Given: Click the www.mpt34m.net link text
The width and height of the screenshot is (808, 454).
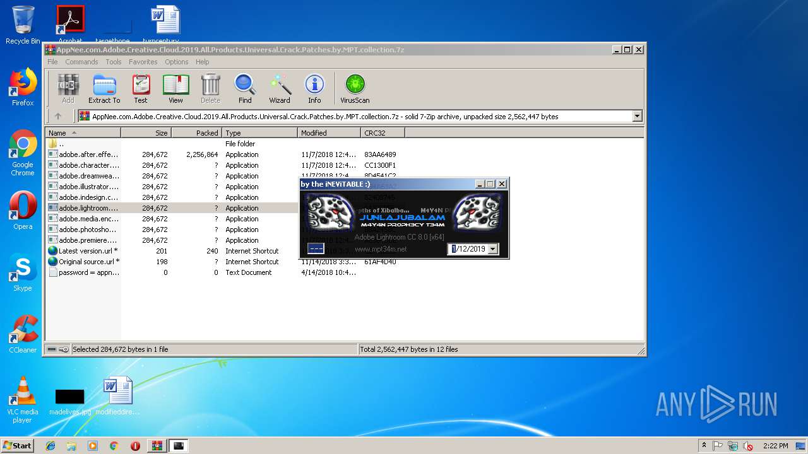Looking at the screenshot, I should pos(381,249).
